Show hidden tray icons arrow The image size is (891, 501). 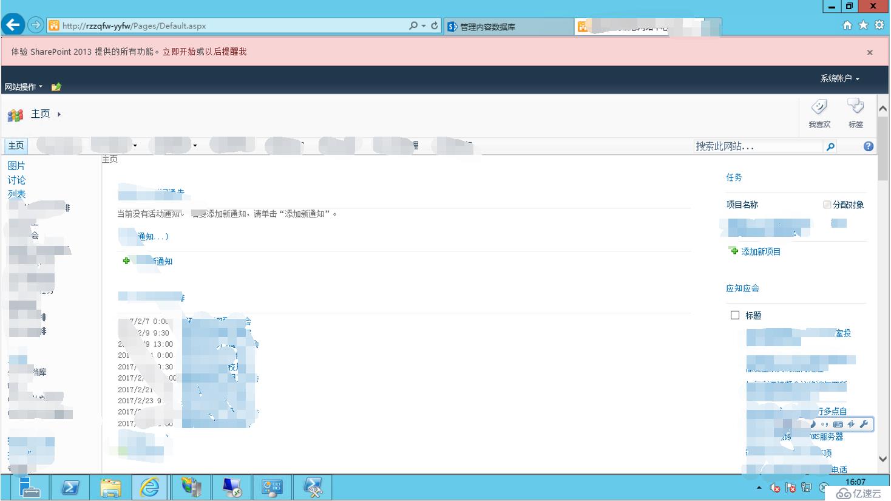759,488
